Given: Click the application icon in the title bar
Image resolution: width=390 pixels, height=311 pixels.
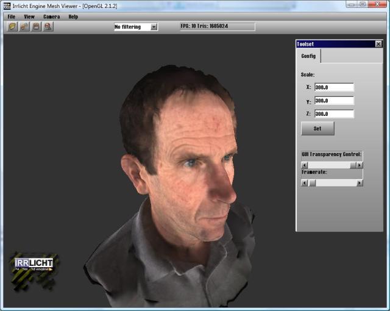Looking at the screenshot, I should click(6, 5).
